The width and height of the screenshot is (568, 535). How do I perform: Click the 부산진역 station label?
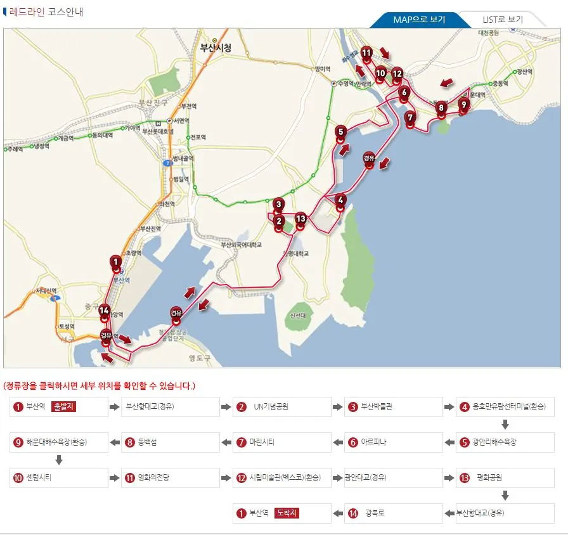pyautogui.click(x=150, y=229)
